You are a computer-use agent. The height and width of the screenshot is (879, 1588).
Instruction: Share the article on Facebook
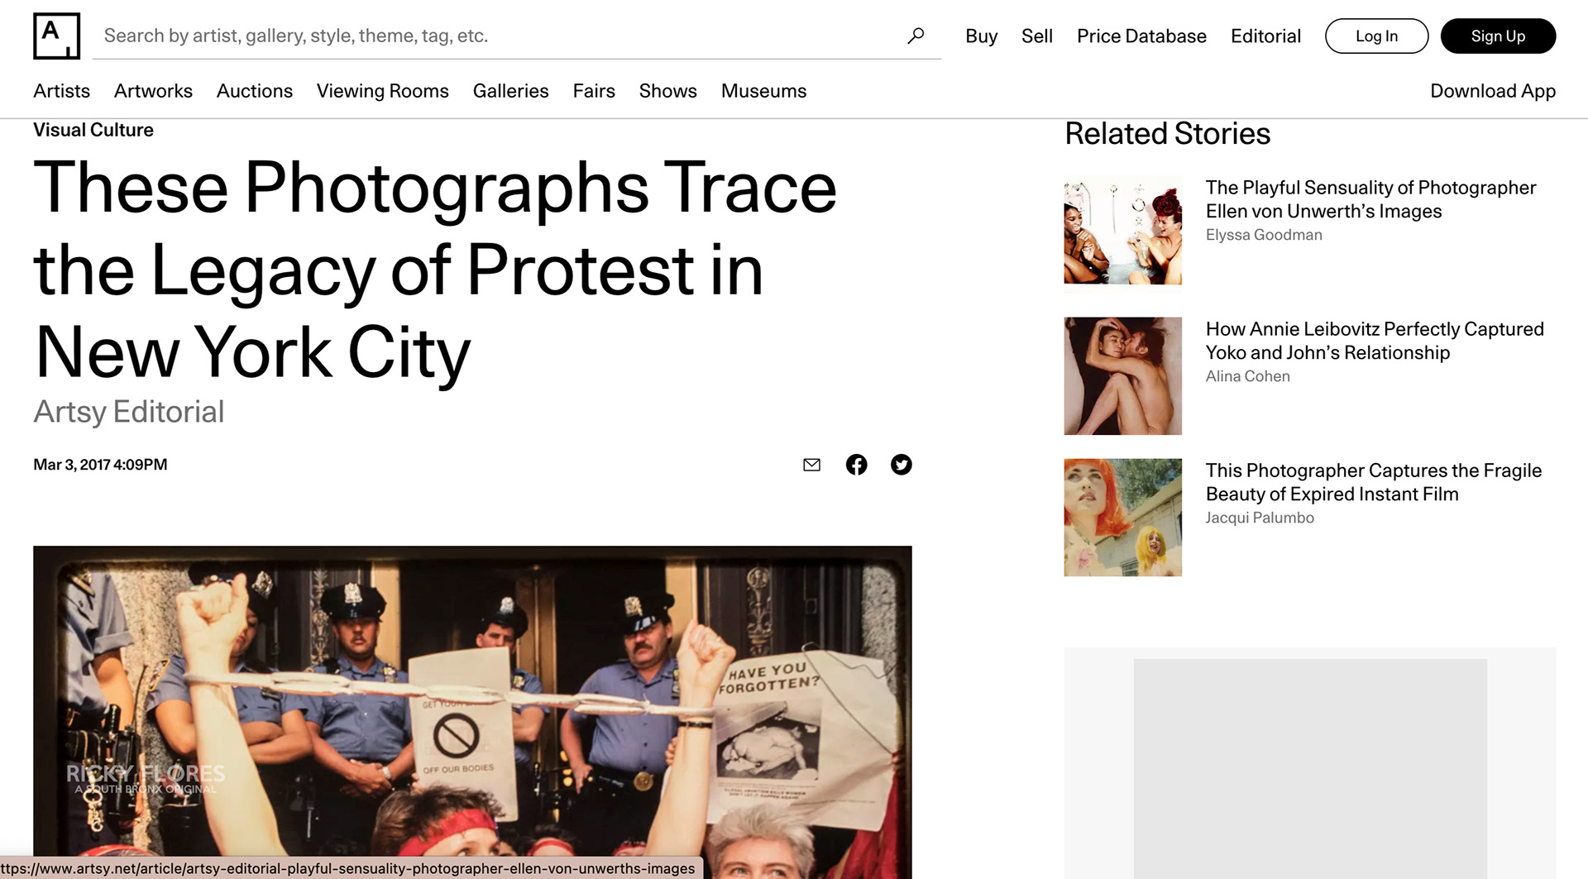857,465
